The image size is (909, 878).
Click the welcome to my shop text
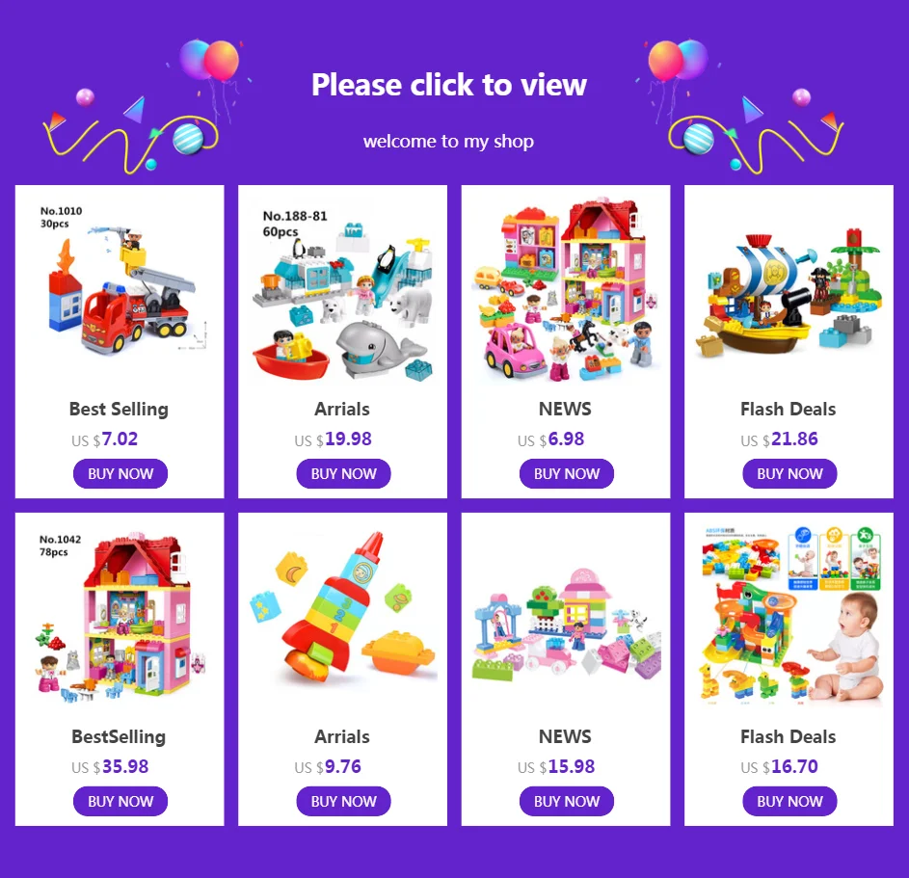(448, 141)
